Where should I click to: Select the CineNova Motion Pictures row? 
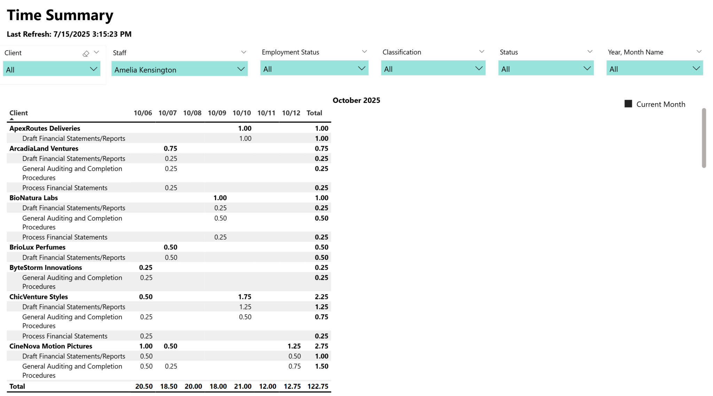[x=169, y=346]
